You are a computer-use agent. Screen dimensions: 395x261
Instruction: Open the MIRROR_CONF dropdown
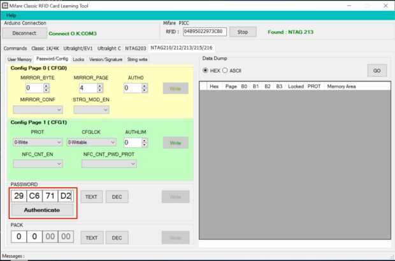[x=38, y=109]
